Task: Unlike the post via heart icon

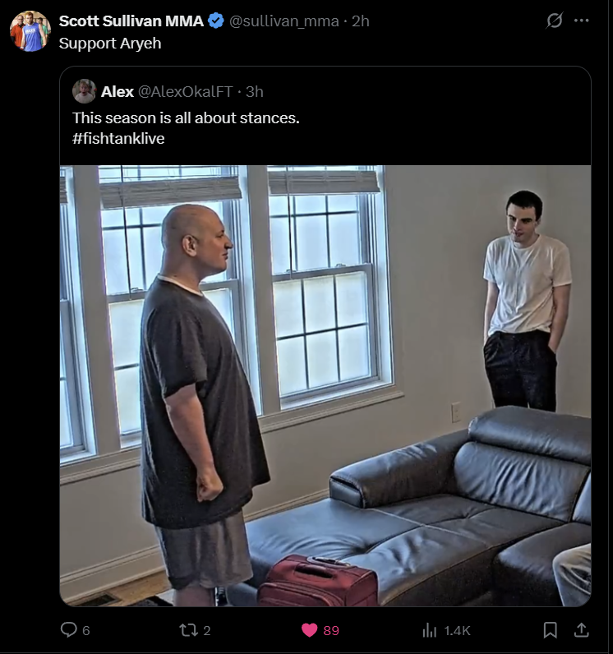Action: pos(310,630)
